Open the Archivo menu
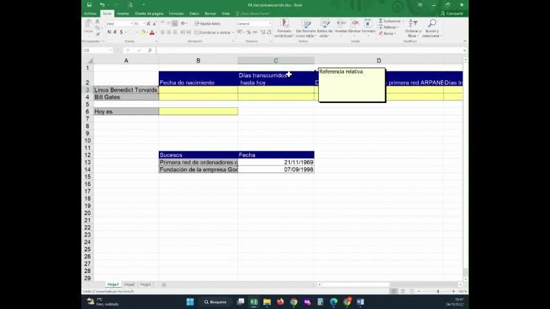 pyautogui.click(x=90, y=14)
